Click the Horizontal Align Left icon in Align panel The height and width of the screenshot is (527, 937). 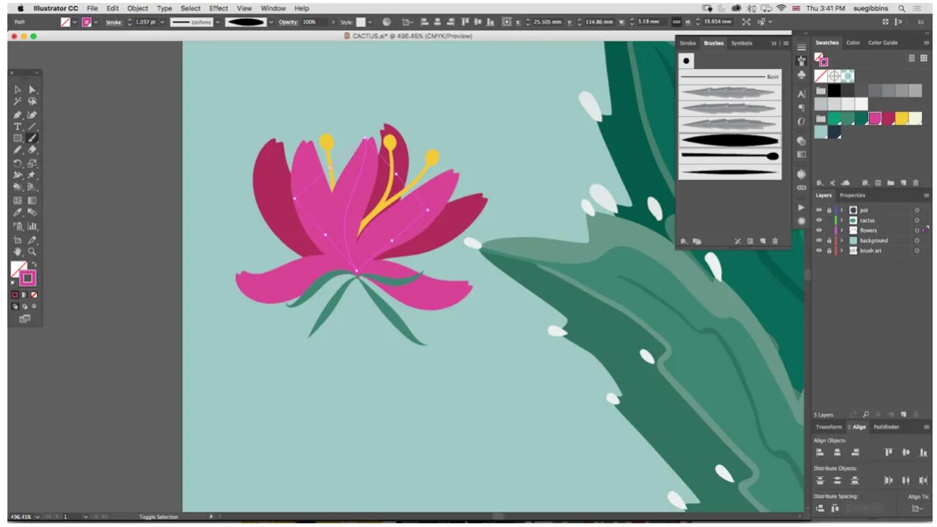[x=821, y=452]
